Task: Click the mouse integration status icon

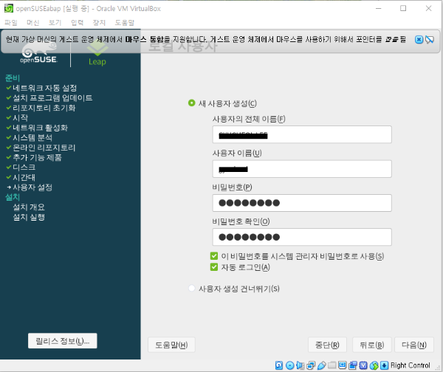Action: click(374, 365)
